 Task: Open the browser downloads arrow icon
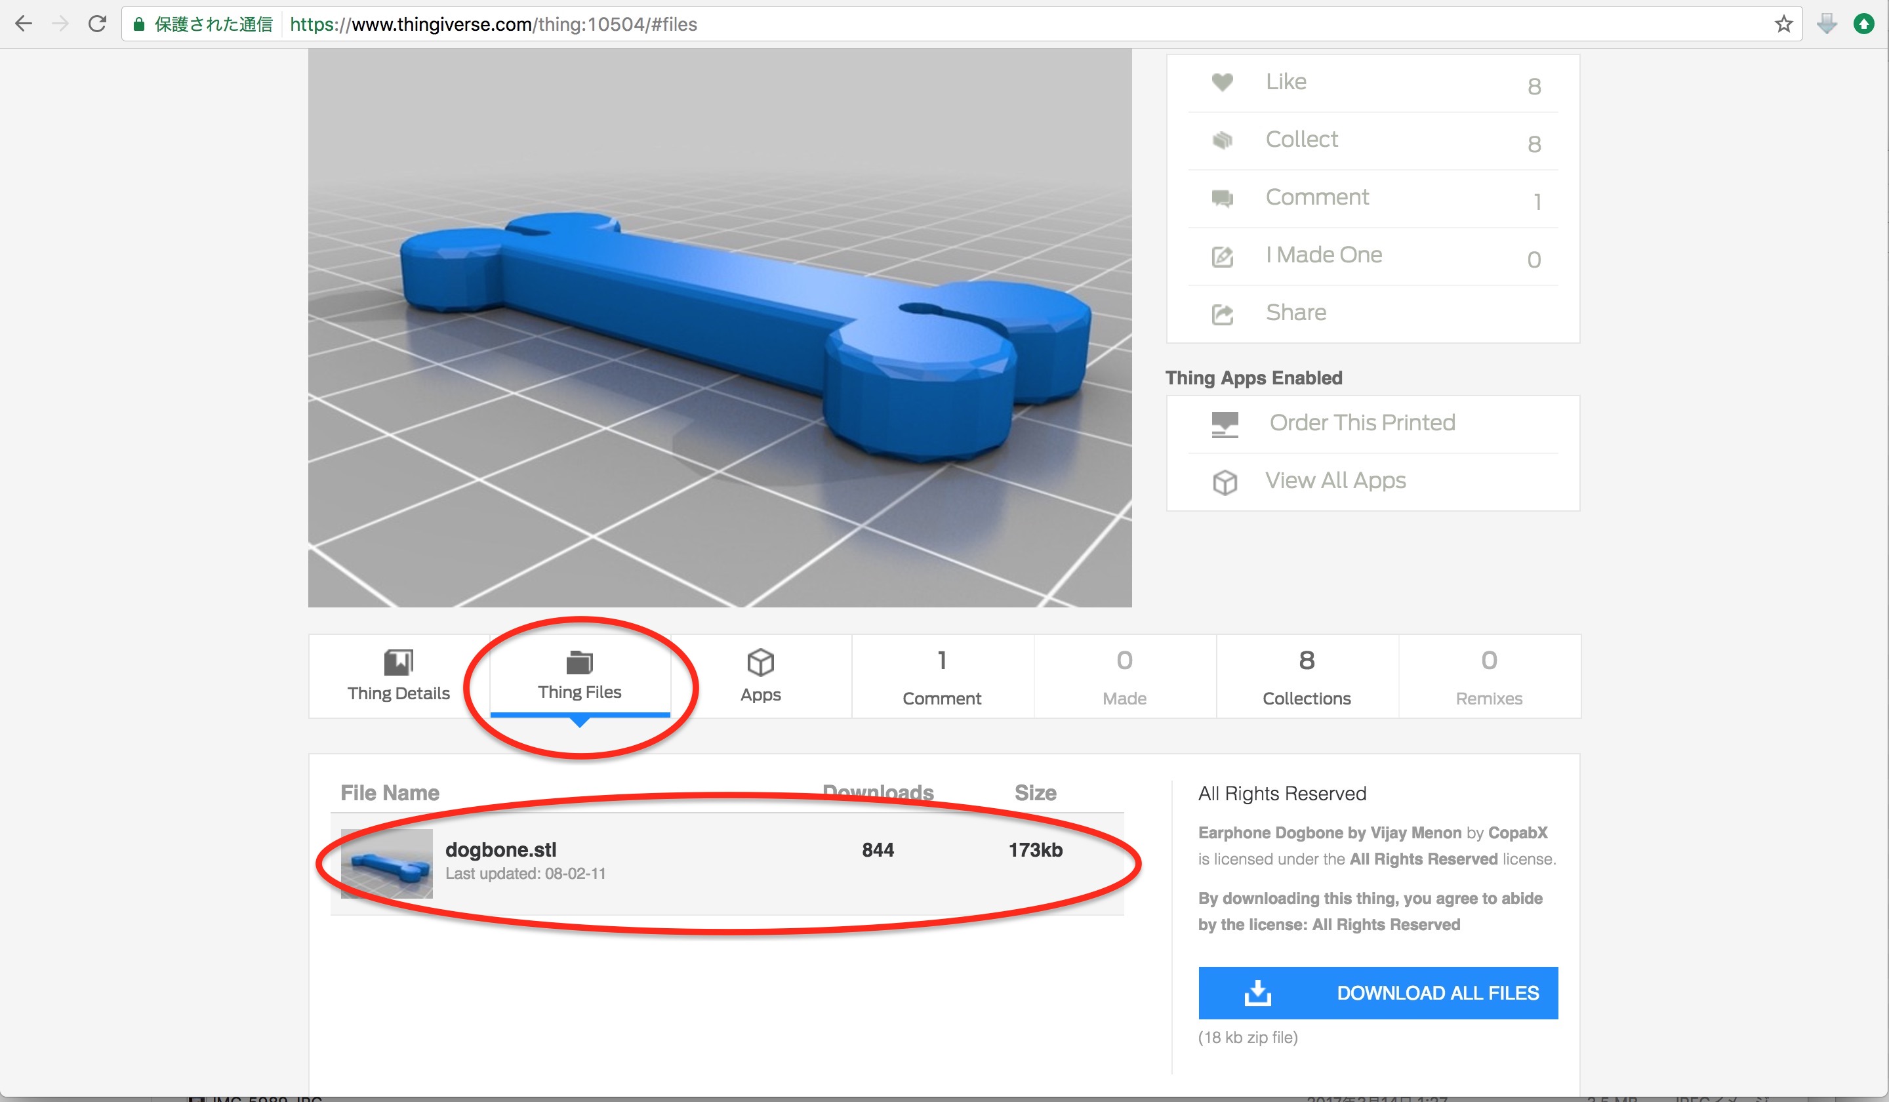[1827, 24]
